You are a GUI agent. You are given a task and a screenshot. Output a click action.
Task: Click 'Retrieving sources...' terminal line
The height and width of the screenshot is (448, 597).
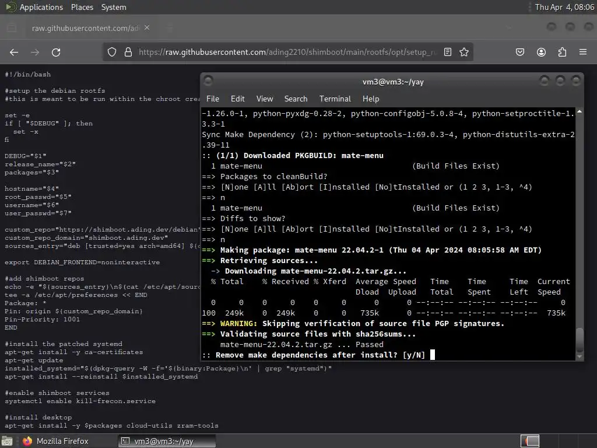click(259, 261)
